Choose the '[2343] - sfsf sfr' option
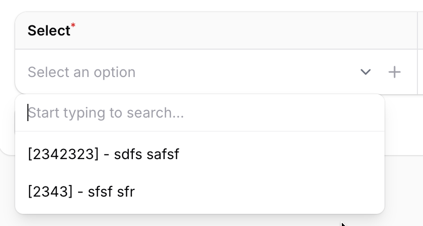This screenshot has width=423, height=226. 81,192
